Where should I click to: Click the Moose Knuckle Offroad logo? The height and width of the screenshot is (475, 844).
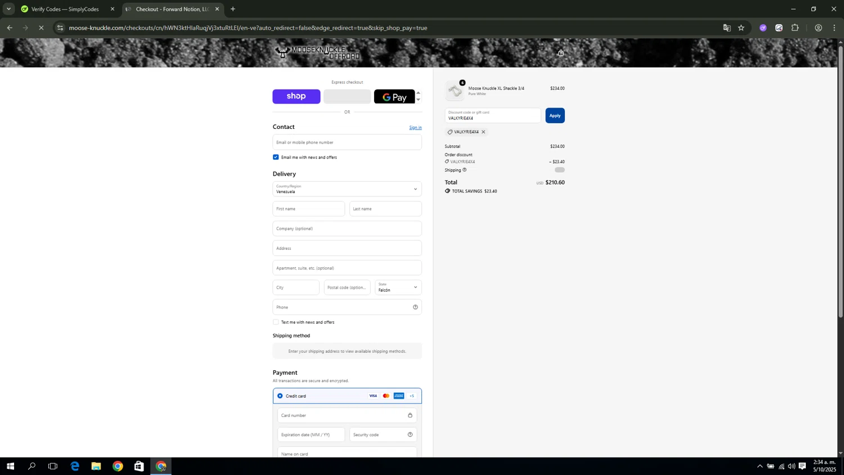point(317,52)
